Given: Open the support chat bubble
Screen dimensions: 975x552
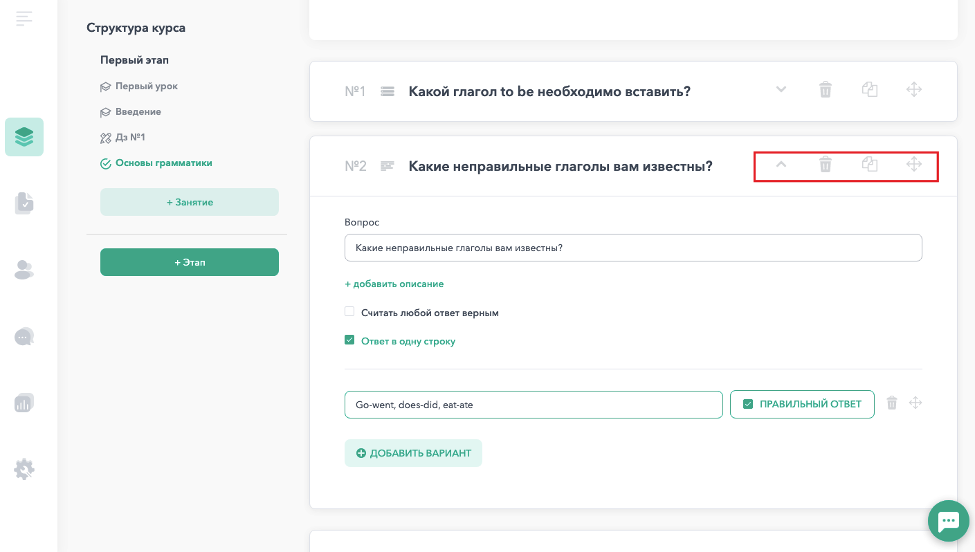Looking at the screenshot, I should coord(948,520).
